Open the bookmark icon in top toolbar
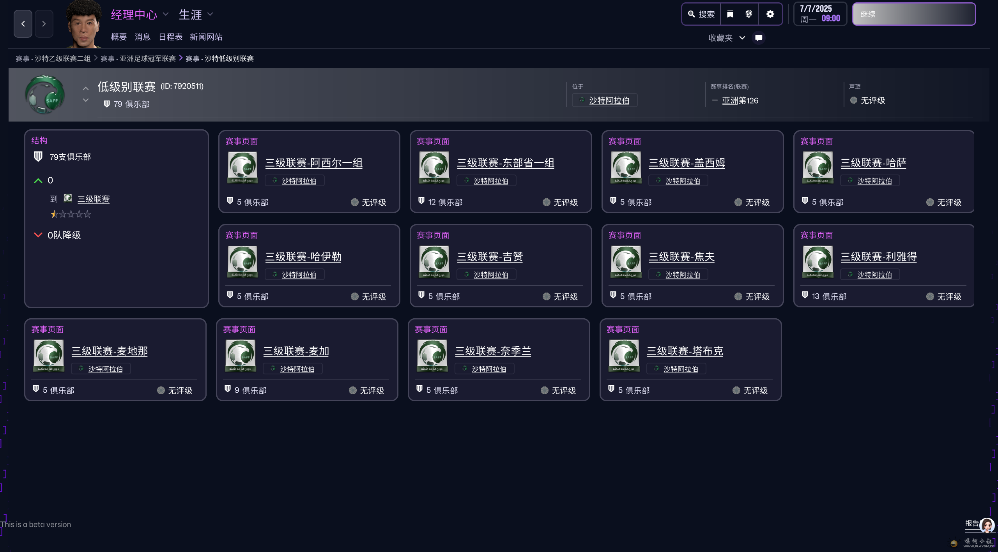The height and width of the screenshot is (552, 998). pos(730,14)
